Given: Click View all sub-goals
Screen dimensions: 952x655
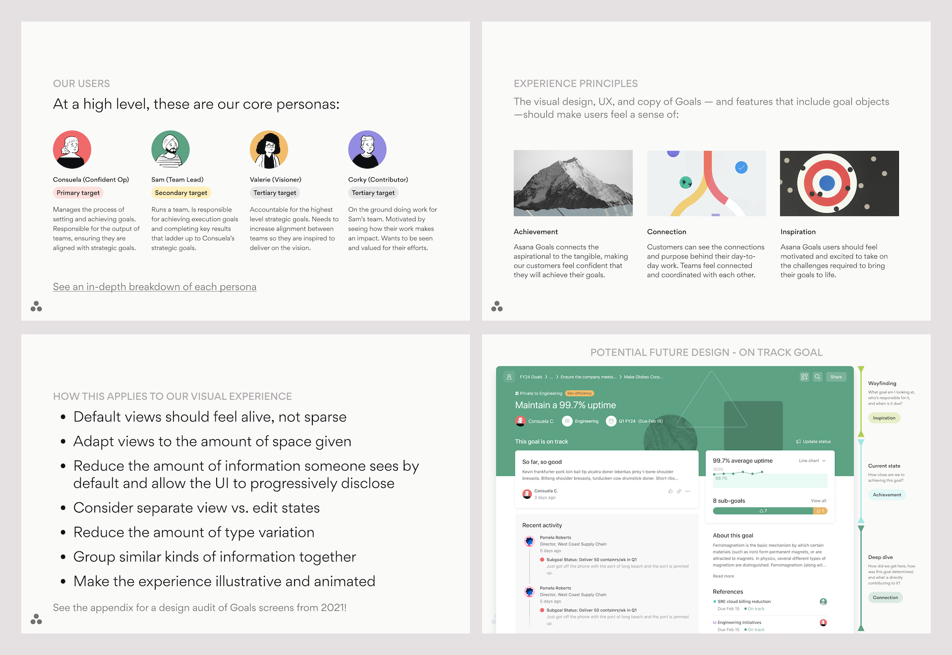Looking at the screenshot, I should [x=819, y=501].
